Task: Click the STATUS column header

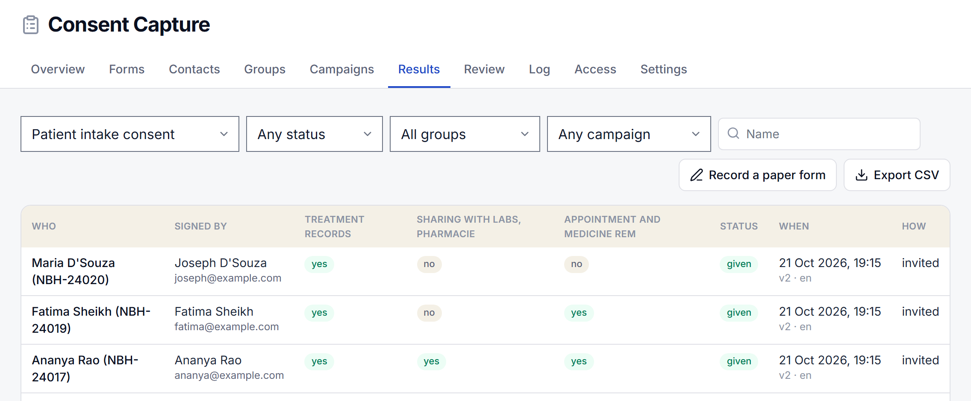Action: [739, 226]
